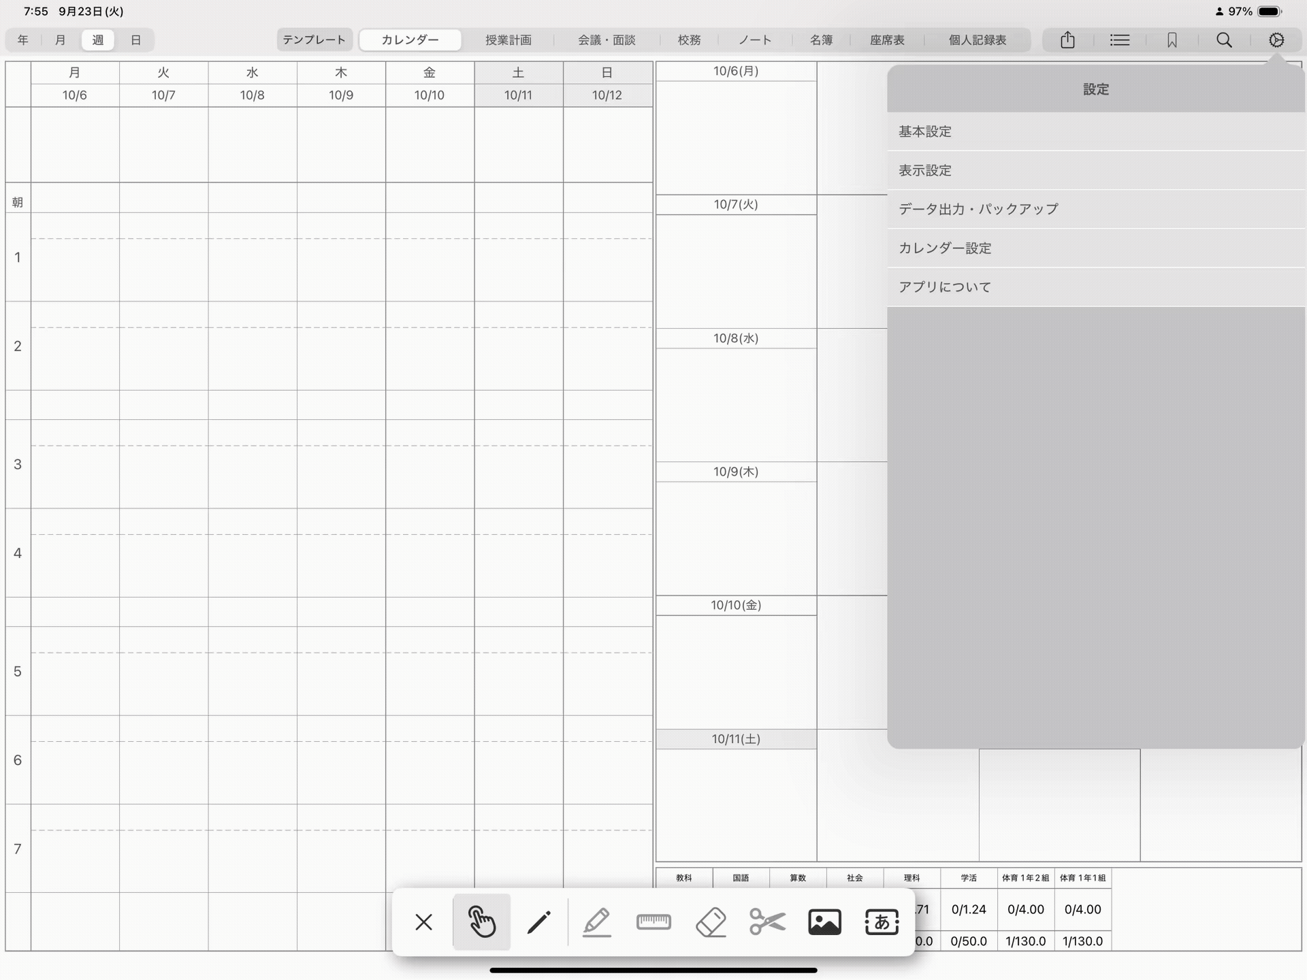
Task: Select the ruler tool
Action: (653, 922)
